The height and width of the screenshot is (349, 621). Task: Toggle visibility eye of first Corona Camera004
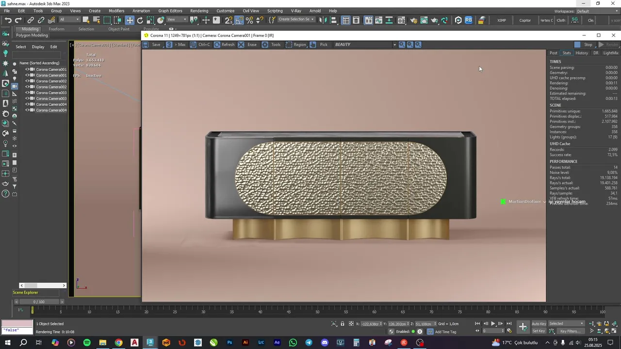pyautogui.click(x=27, y=104)
